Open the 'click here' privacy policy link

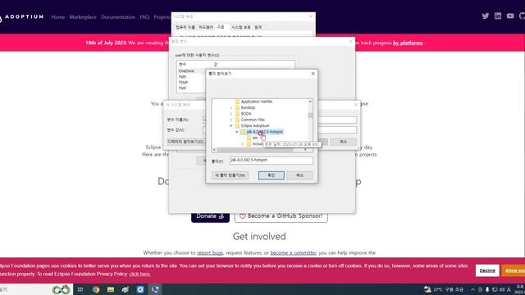139,274
